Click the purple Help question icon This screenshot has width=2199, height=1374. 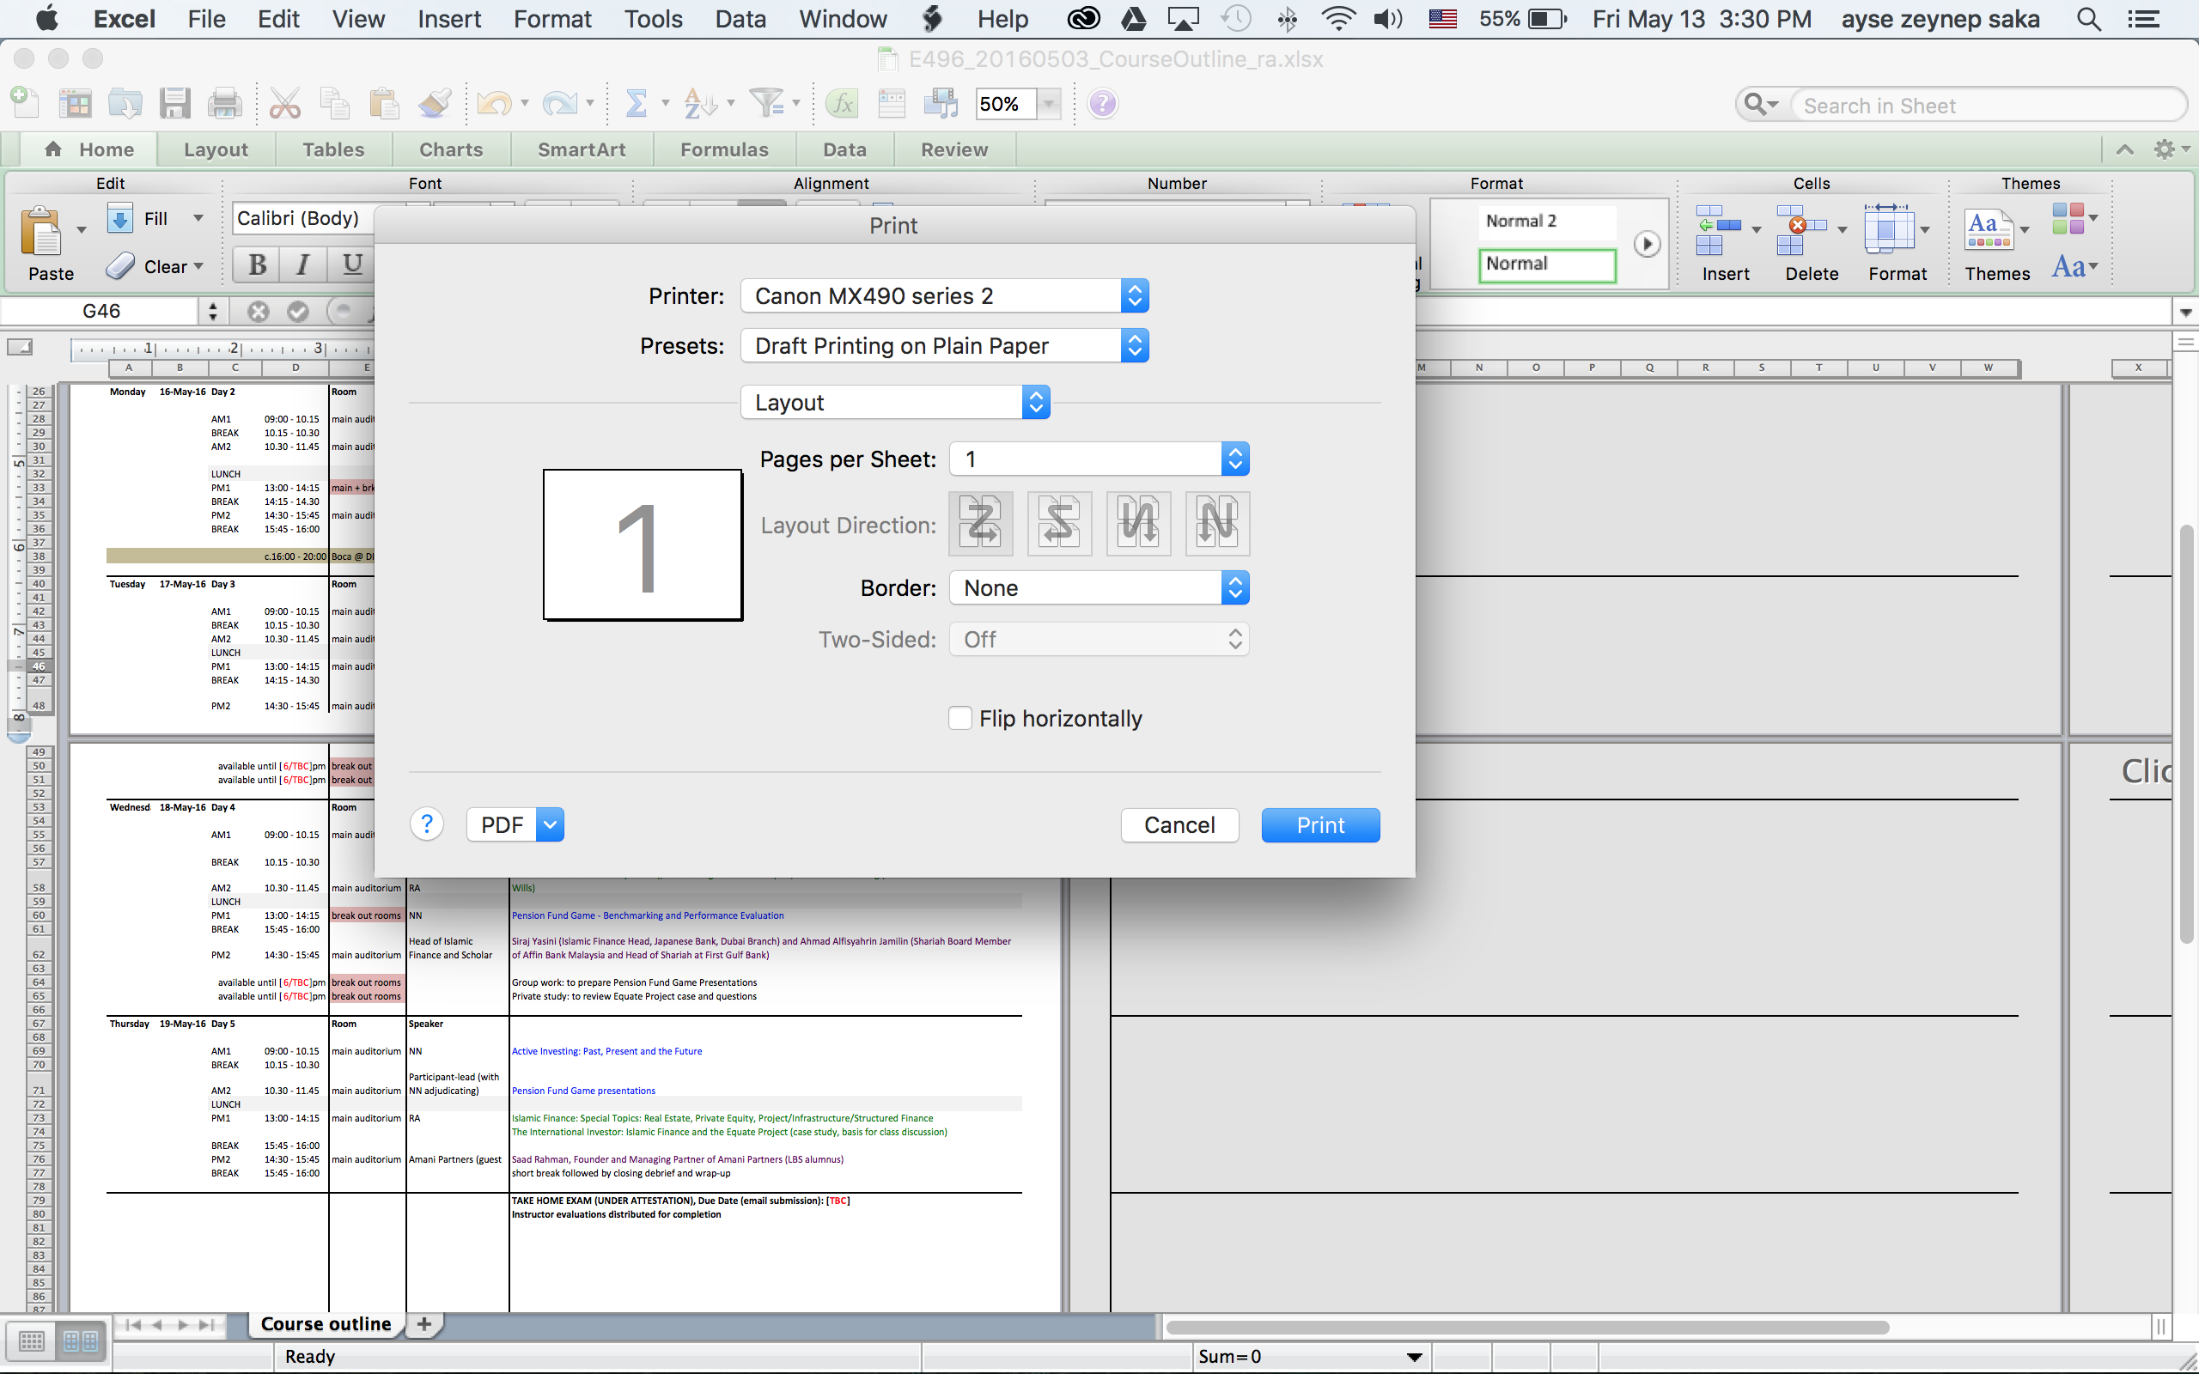pos(1102,104)
